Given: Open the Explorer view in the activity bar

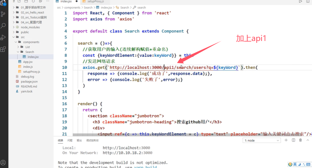Looking at the screenshot, I should point(3,2).
